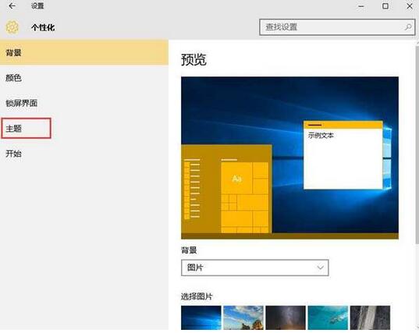Screen dimensions: 419x333
Task: Choose the beach rocks wallpaper thumbnail
Action: tap(243, 317)
